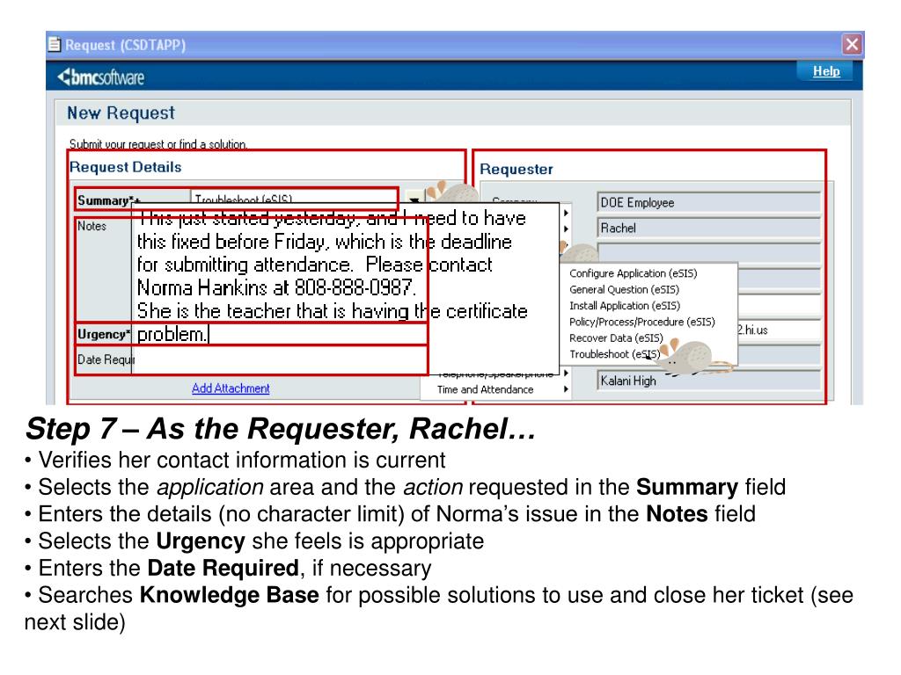
Task: Click the DOE Employee field
Action: pos(709,203)
